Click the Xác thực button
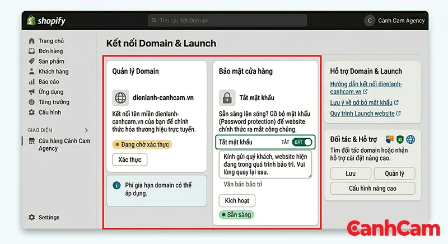This screenshot has width=448, height=244. 130,159
